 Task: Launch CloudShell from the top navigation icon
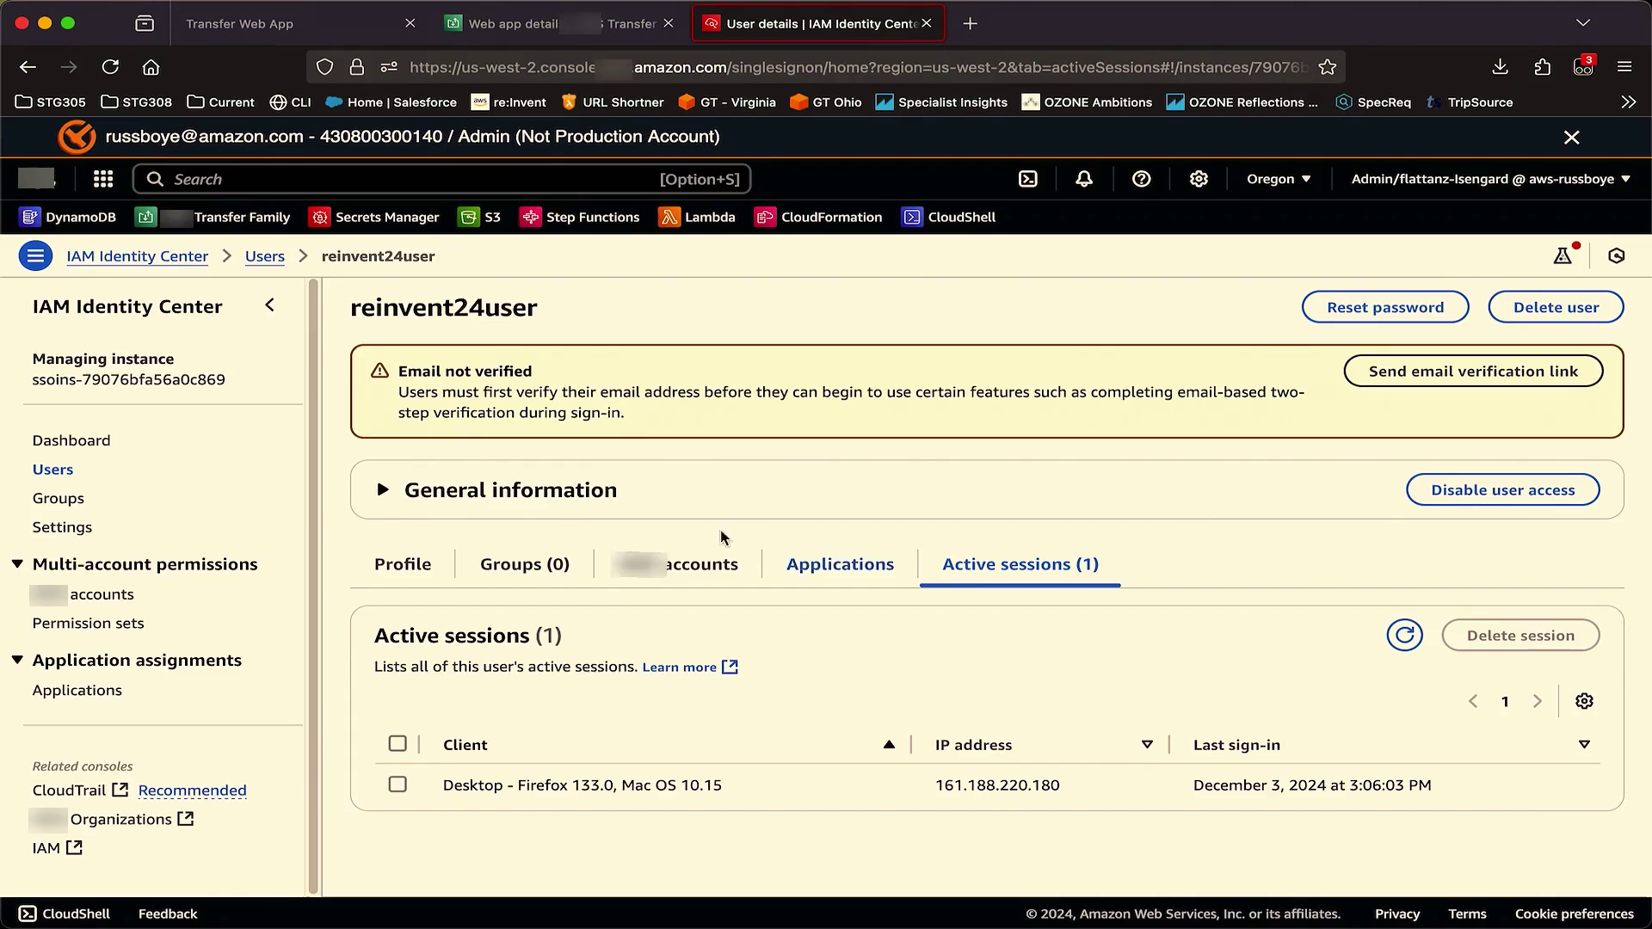coord(1028,179)
